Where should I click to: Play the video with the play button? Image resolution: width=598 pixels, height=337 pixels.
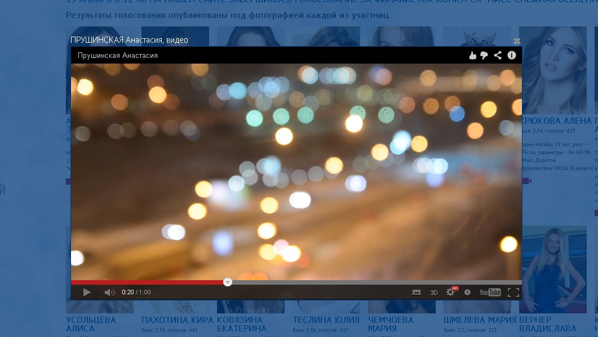click(x=87, y=293)
